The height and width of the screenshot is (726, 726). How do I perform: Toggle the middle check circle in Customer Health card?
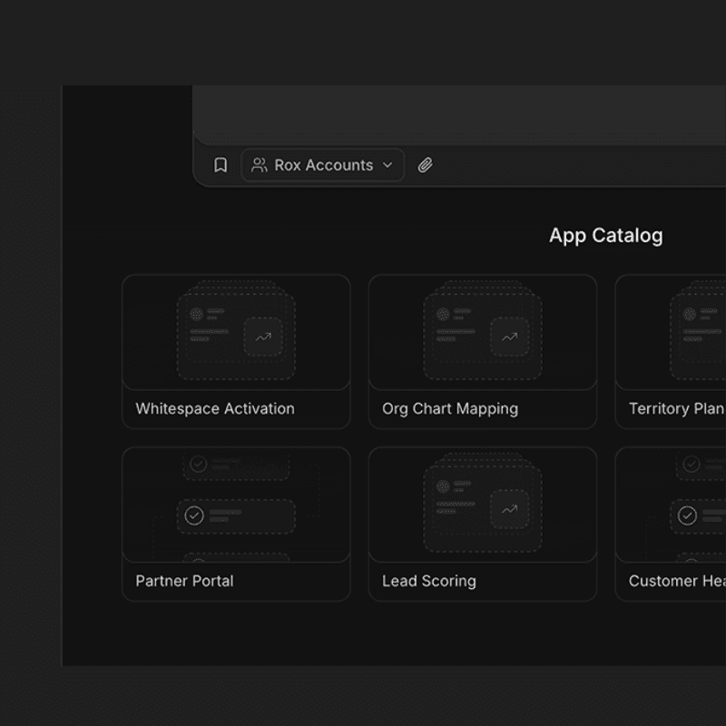click(x=688, y=515)
